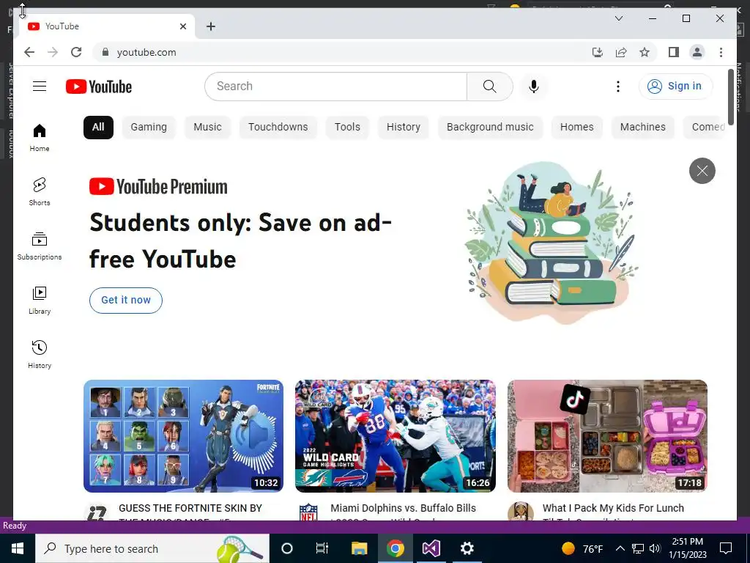Go back with browser back arrow
The height and width of the screenshot is (563, 750).
coord(29,52)
